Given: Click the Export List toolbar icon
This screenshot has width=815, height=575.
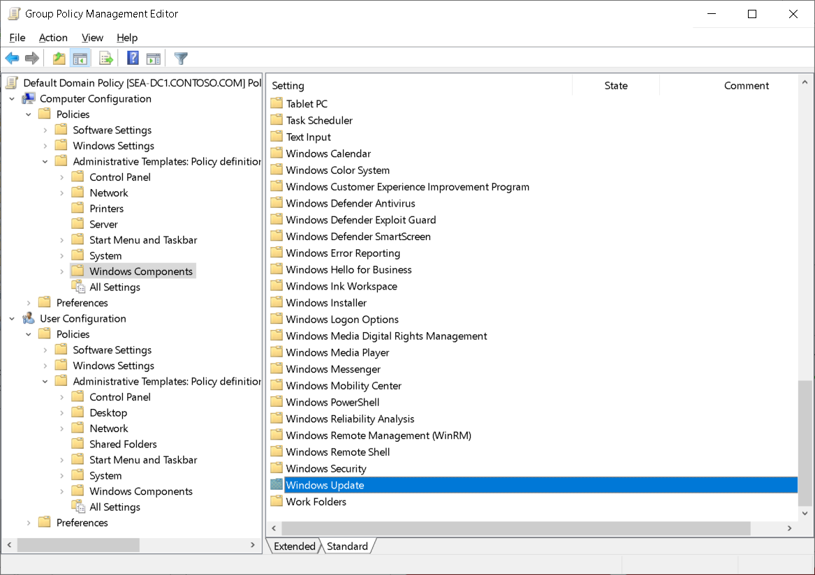Looking at the screenshot, I should (x=106, y=58).
